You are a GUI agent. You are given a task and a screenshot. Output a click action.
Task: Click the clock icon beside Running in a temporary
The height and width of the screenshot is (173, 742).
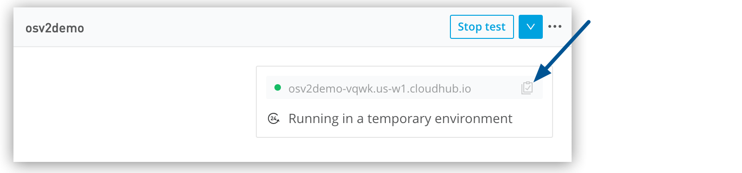(x=274, y=118)
